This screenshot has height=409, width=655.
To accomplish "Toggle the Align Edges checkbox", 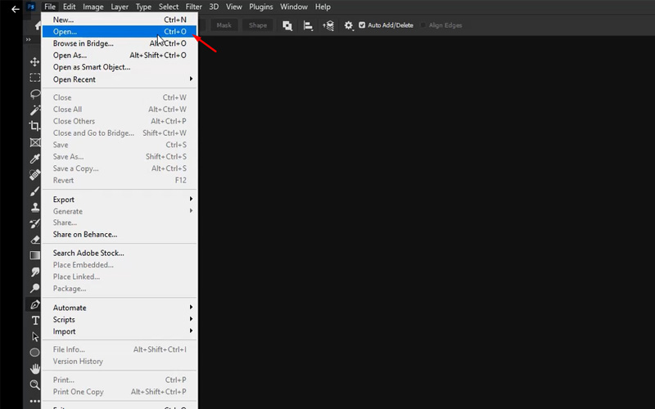I will [x=422, y=25].
